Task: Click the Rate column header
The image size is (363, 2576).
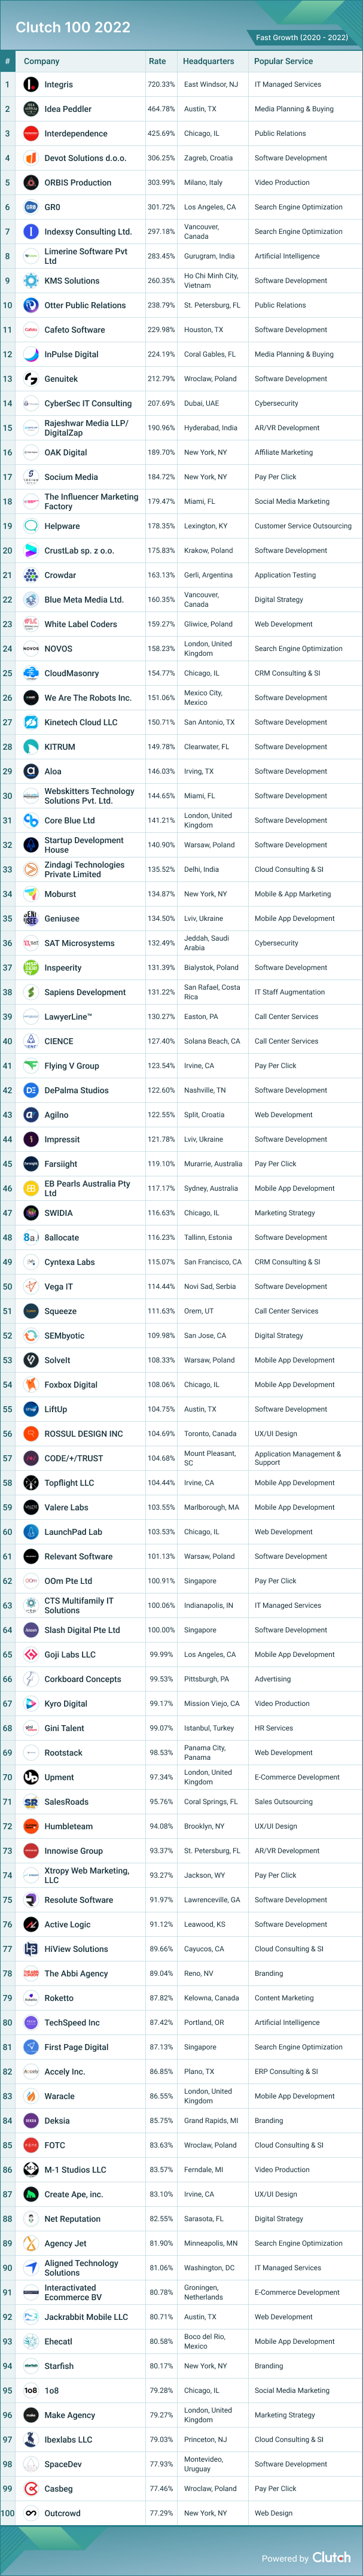Action: (x=157, y=61)
